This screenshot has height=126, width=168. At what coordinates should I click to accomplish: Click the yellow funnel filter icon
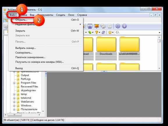coord(97,32)
